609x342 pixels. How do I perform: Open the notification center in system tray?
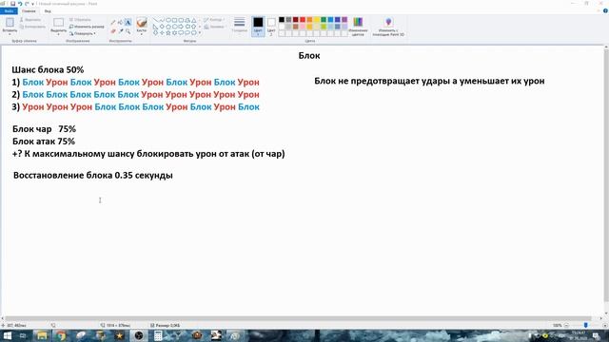(x=597, y=335)
